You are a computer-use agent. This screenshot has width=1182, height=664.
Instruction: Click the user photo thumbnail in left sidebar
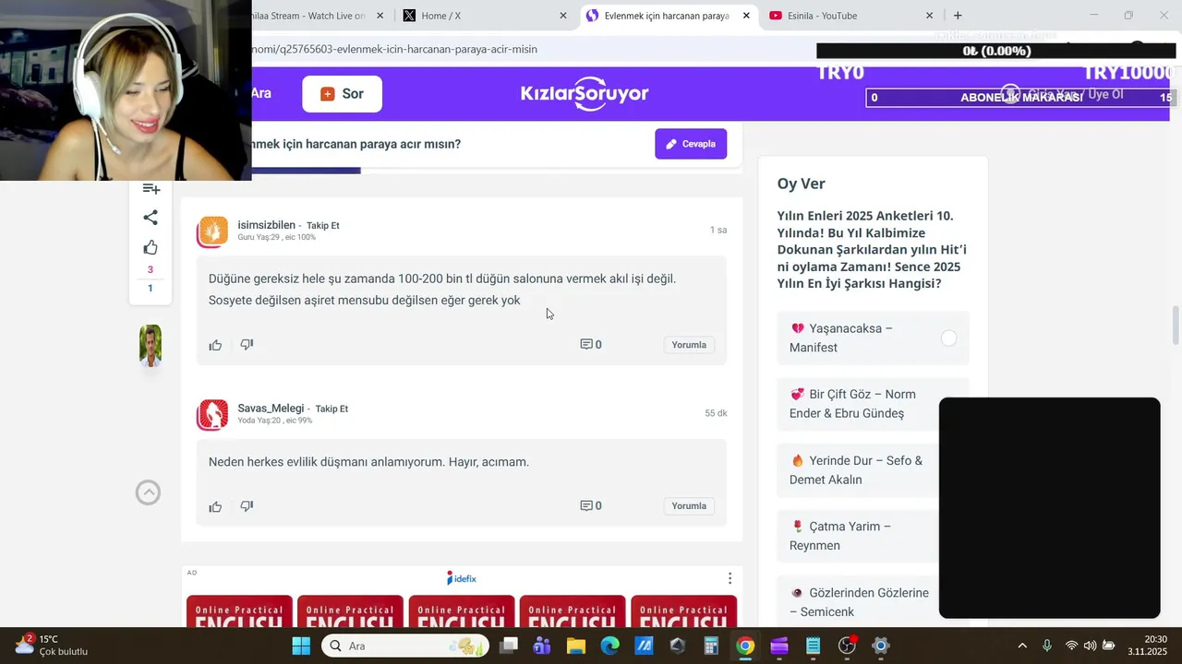(151, 346)
